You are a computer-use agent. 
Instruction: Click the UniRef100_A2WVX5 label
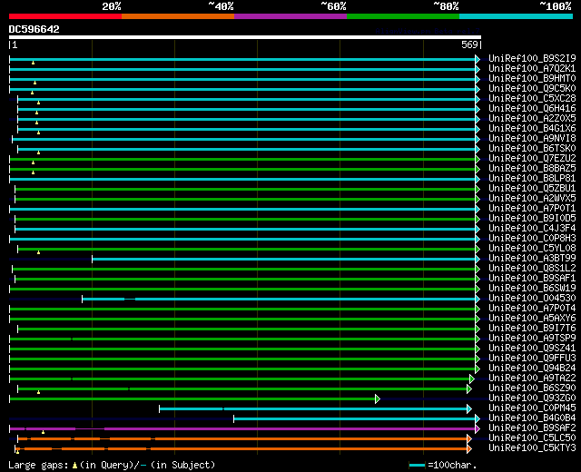coord(532,198)
